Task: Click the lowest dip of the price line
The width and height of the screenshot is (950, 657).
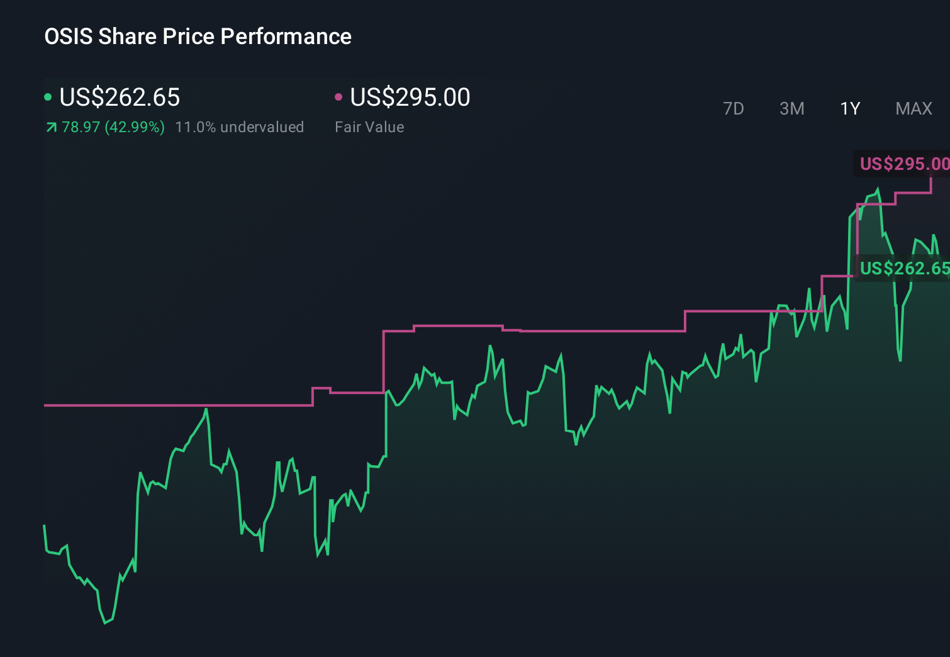Action: click(x=106, y=623)
